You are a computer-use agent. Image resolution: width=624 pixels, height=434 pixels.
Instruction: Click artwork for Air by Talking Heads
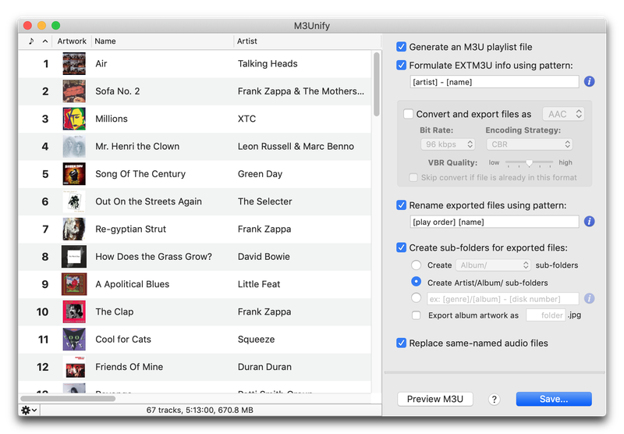(74, 64)
